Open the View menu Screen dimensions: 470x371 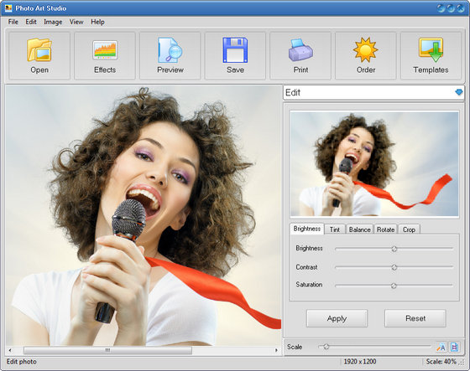tap(76, 22)
